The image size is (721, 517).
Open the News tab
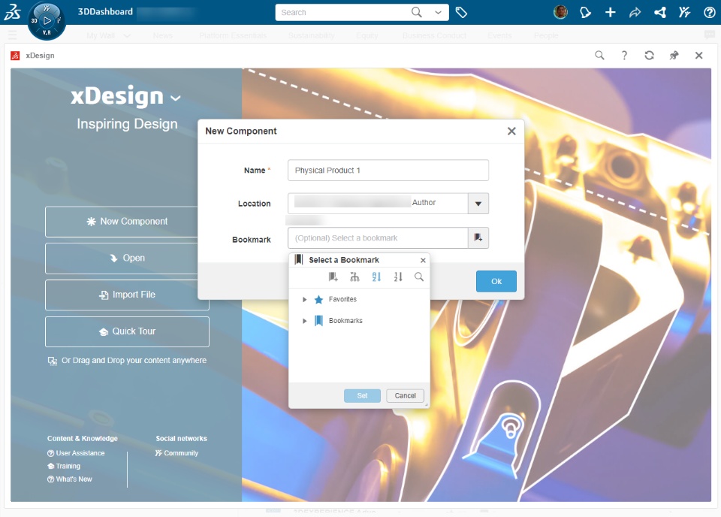point(163,35)
